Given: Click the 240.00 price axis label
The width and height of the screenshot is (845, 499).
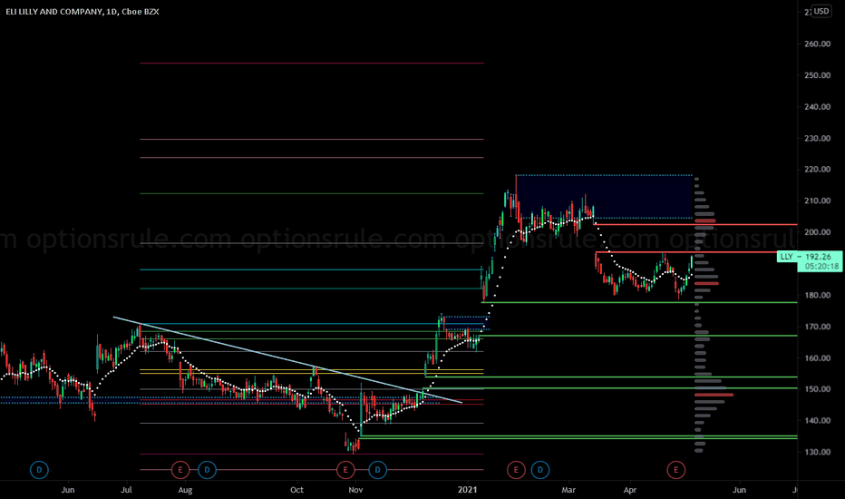Looking at the screenshot, I should [818, 107].
